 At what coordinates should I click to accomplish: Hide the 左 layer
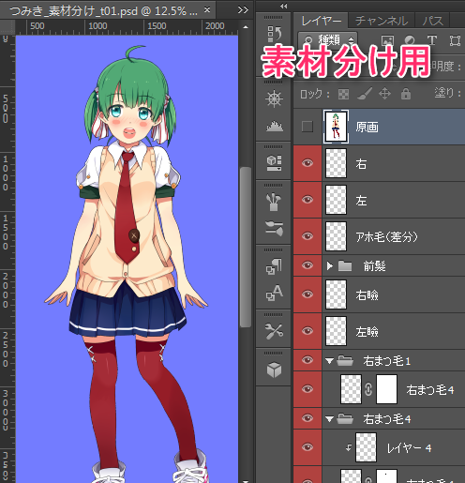(x=307, y=200)
